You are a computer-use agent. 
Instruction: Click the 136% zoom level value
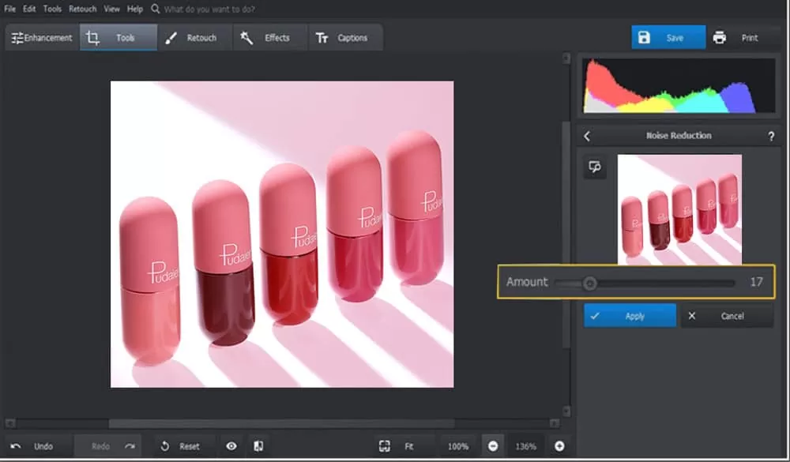[x=525, y=446]
